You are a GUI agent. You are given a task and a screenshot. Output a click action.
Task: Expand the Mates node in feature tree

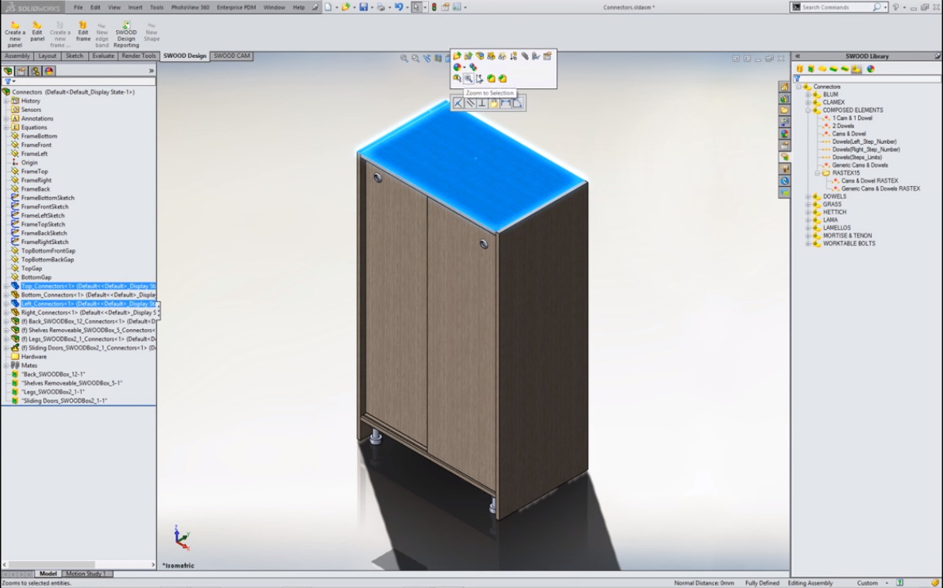click(x=6, y=365)
